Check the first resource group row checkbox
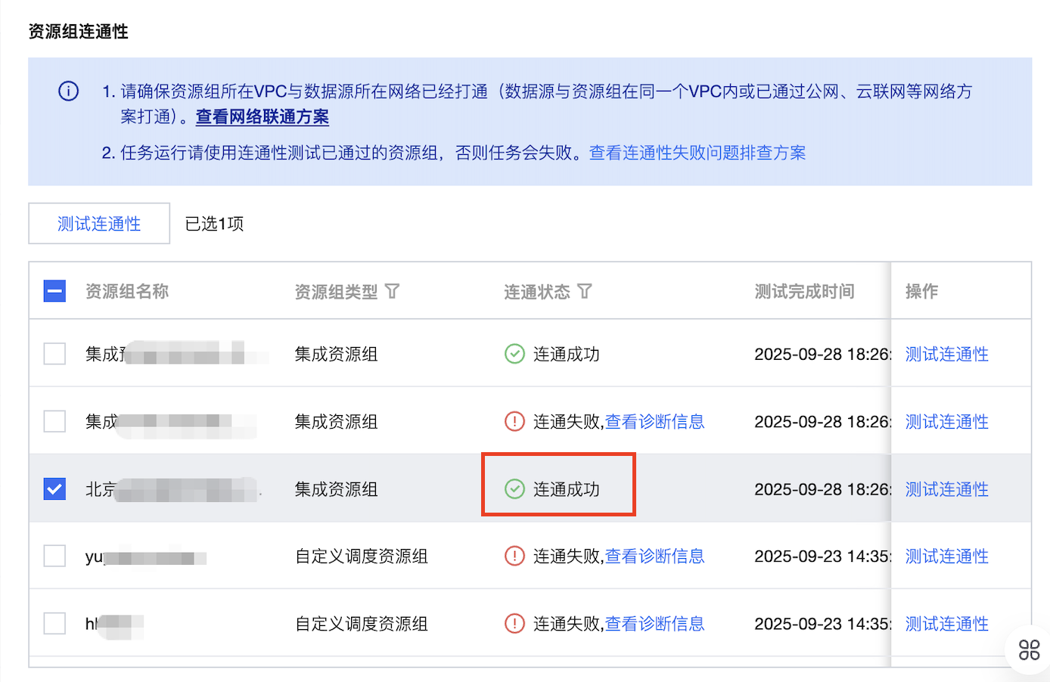 tap(54, 354)
